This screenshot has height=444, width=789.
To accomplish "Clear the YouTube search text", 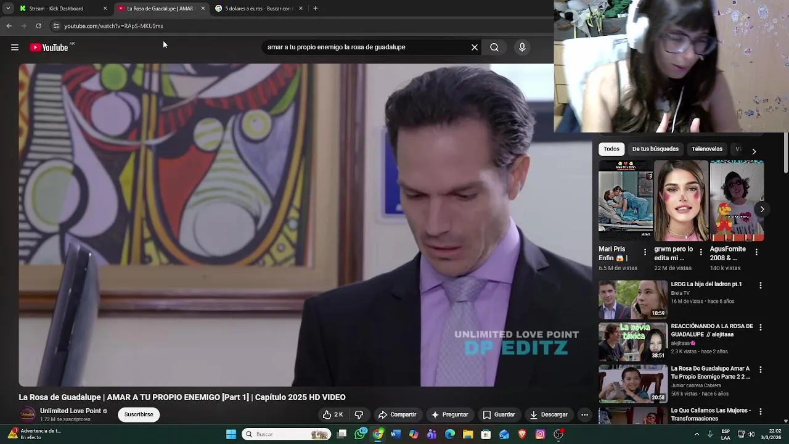I will pos(475,47).
